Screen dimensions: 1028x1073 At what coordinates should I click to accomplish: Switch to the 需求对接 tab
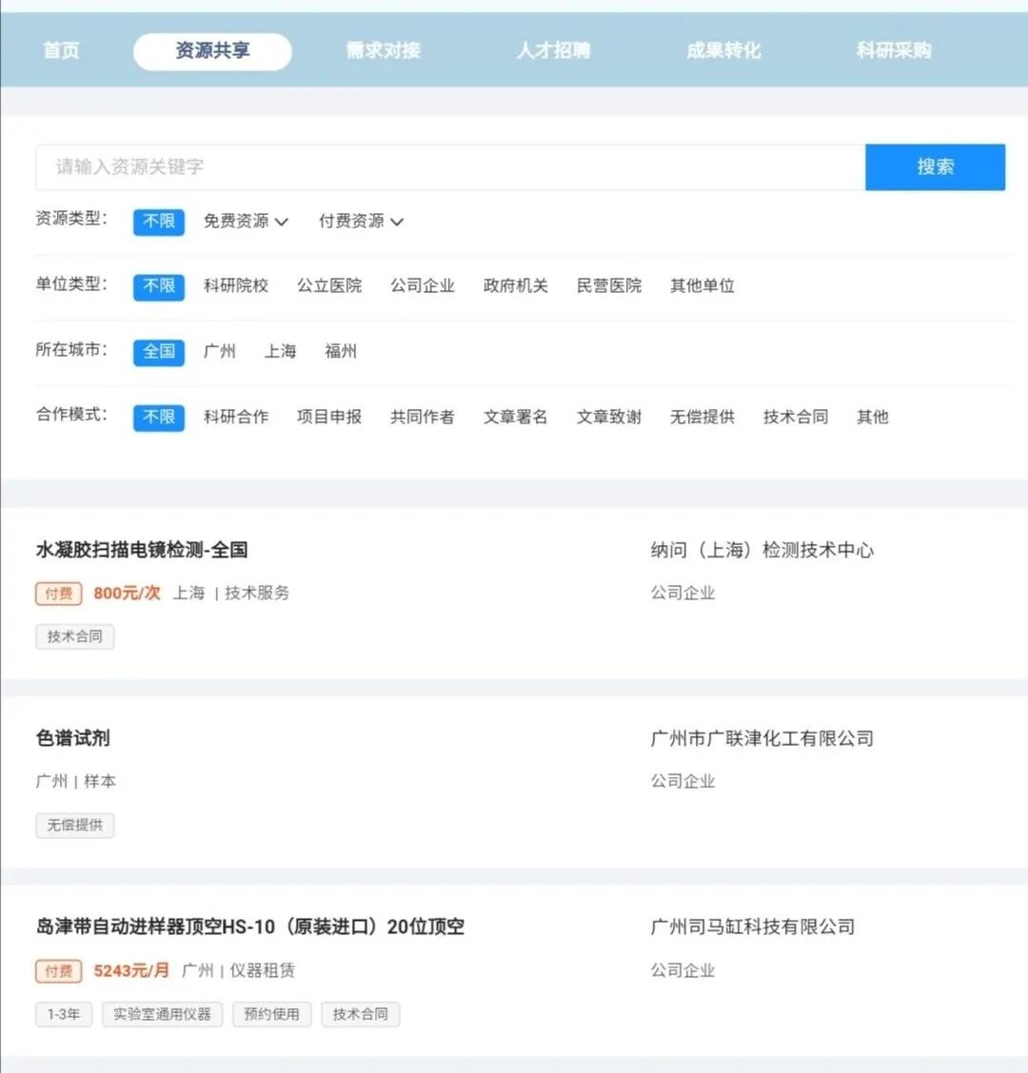(x=383, y=50)
